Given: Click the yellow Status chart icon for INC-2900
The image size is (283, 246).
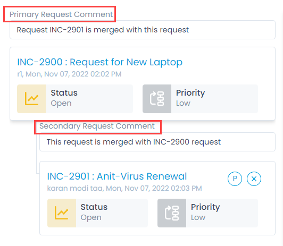Looking at the screenshot, I should 31,99.
